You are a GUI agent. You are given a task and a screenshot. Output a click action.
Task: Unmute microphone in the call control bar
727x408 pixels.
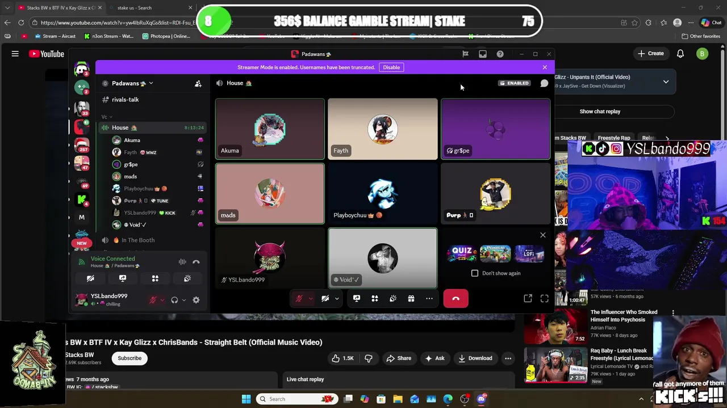[x=299, y=299]
